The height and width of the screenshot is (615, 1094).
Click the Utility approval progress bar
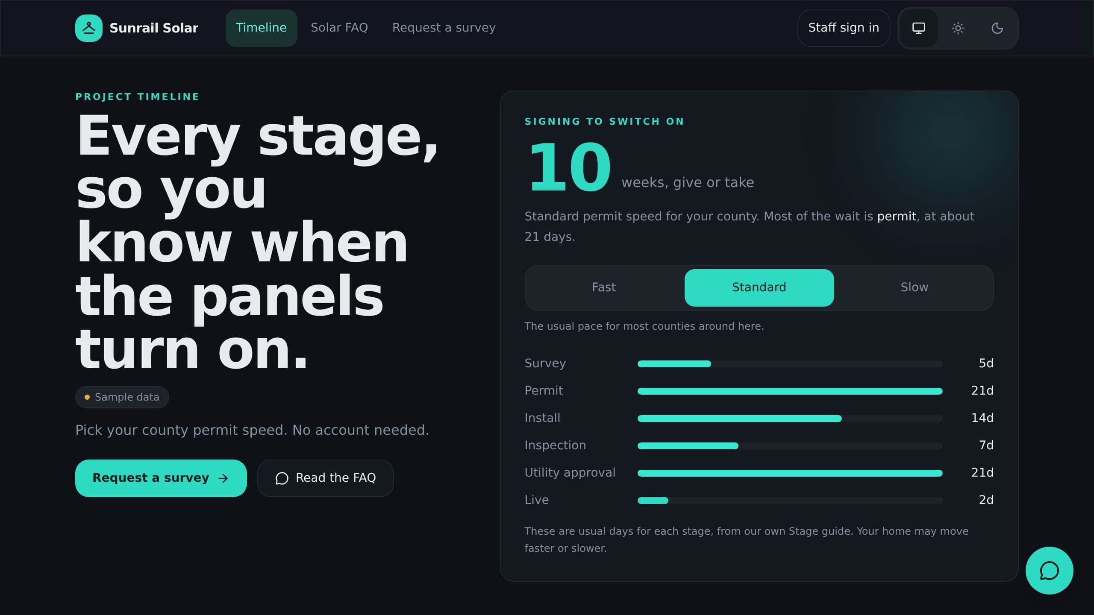pos(790,473)
